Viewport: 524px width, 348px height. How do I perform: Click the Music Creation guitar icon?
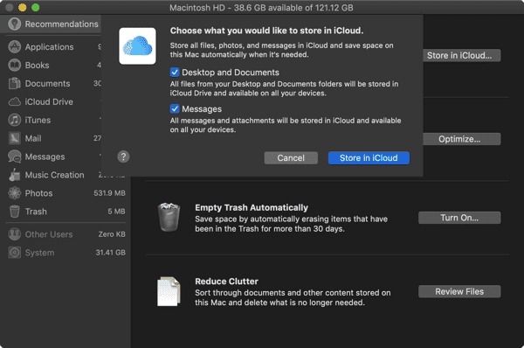tap(14, 175)
